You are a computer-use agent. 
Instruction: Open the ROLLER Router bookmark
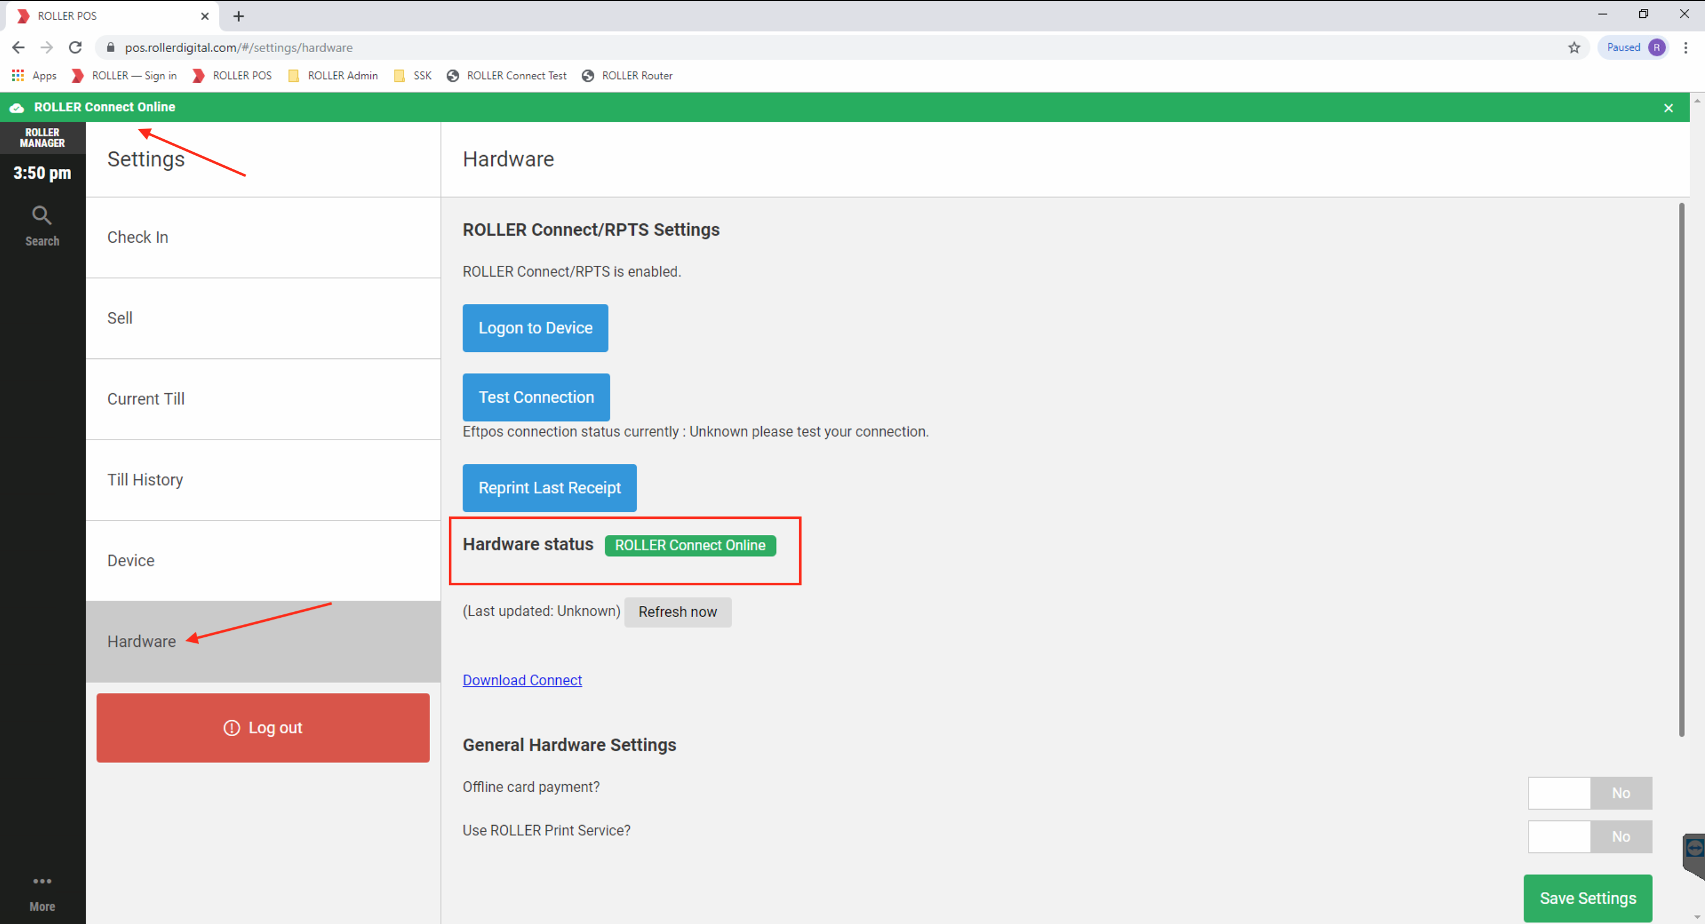pyautogui.click(x=627, y=75)
